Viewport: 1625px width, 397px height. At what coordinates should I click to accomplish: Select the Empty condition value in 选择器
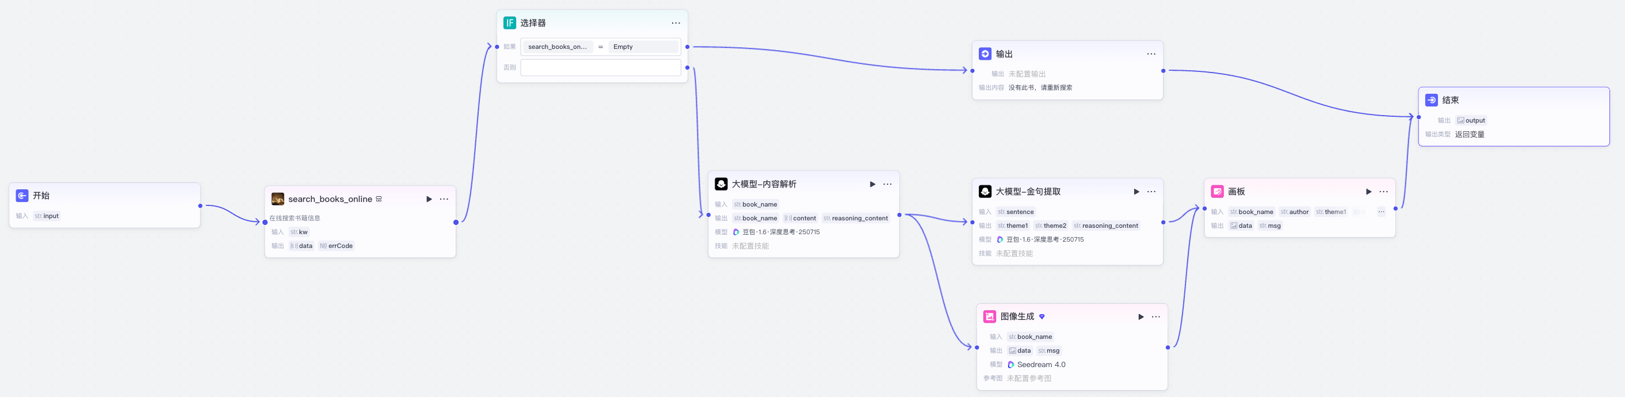[x=643, y=47]
